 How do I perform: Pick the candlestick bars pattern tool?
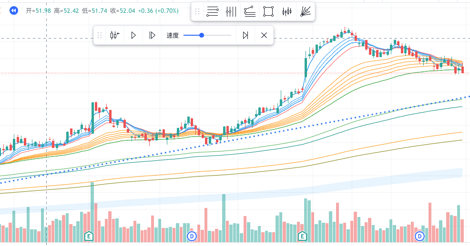click(x=286, y=12)
